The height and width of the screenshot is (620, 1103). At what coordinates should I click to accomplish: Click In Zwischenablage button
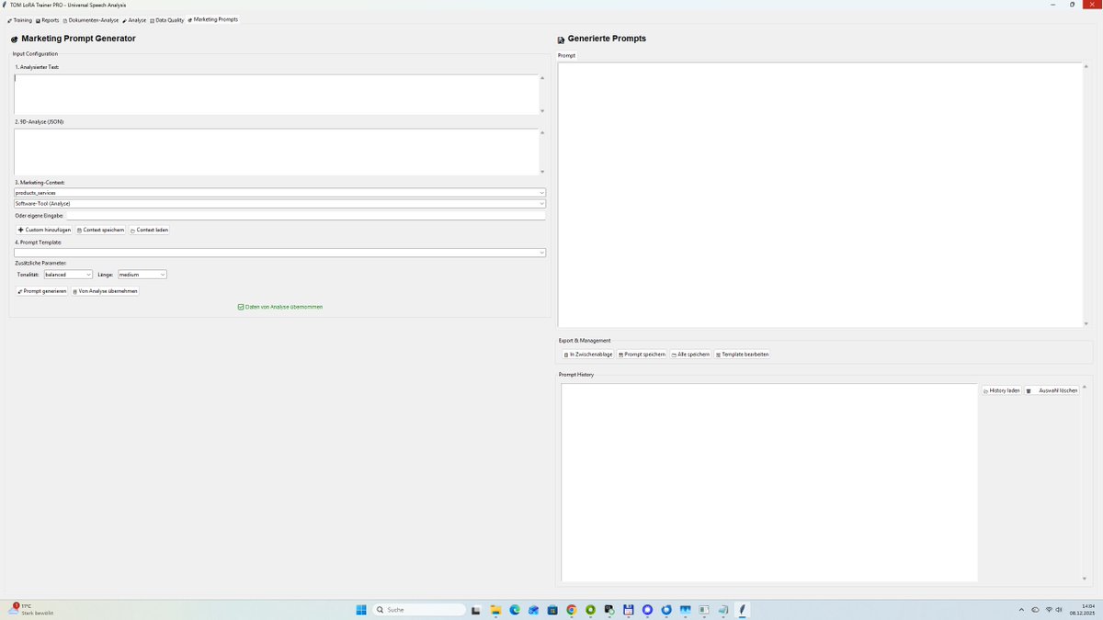click(x=588, y=354)
